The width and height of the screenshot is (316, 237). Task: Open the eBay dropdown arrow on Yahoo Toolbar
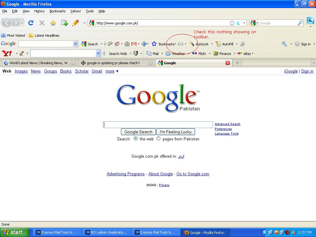click(x=252, y=54)
